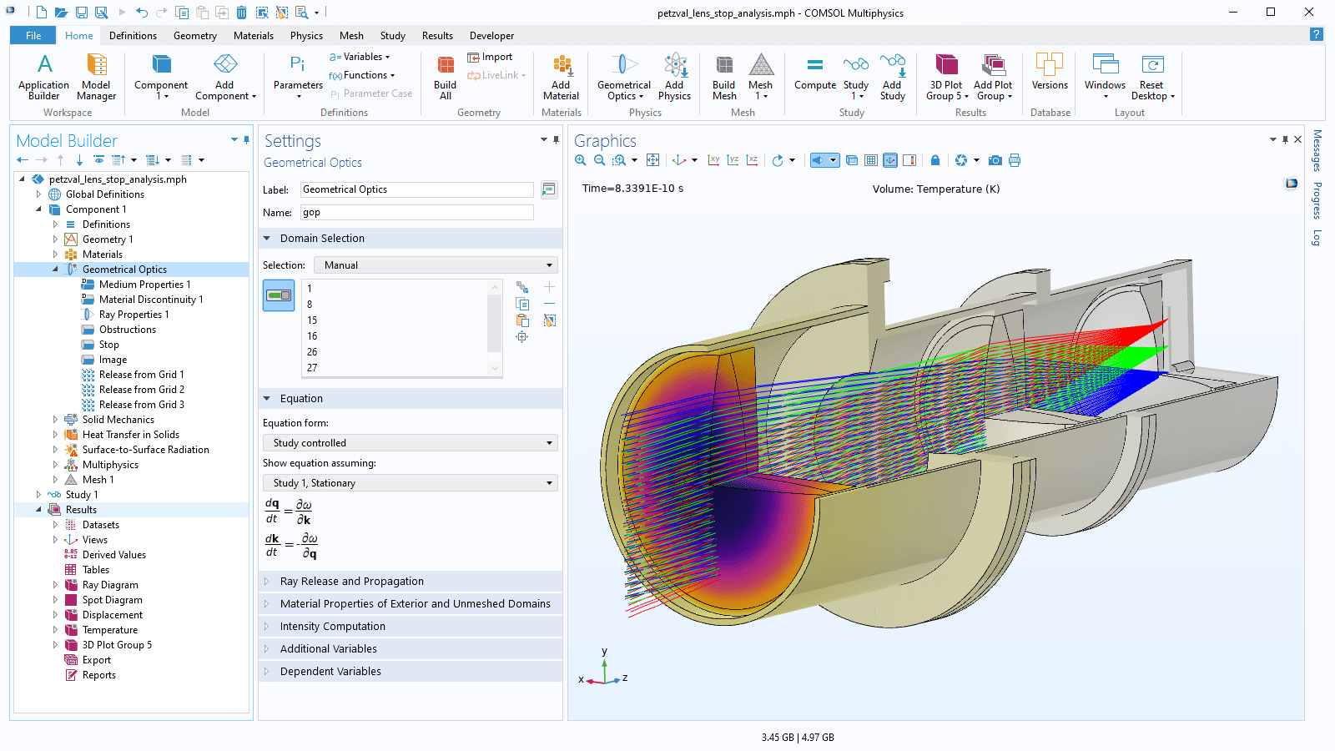
Task: Toggle grid display in Graphics toolbar
Action: click(x=871, y=160)
